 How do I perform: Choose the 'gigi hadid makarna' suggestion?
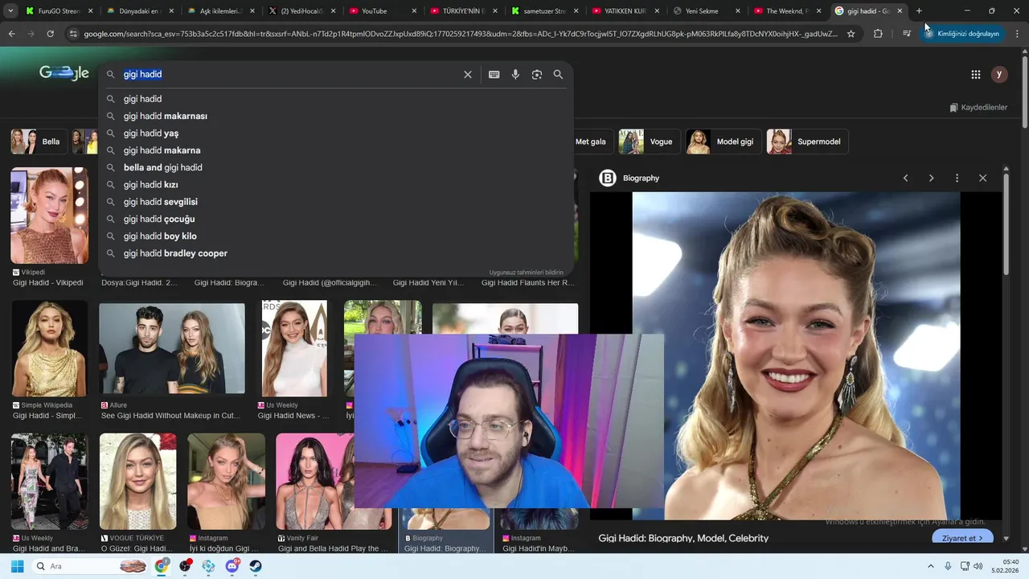(336, 150)
